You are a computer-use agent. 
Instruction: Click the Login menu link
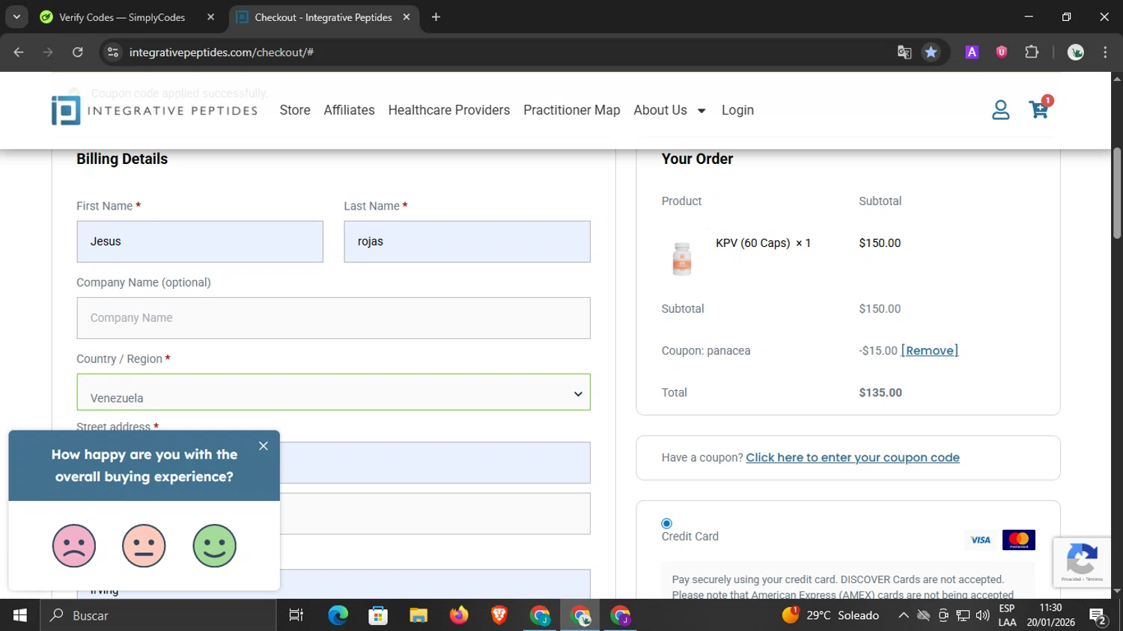737,110
